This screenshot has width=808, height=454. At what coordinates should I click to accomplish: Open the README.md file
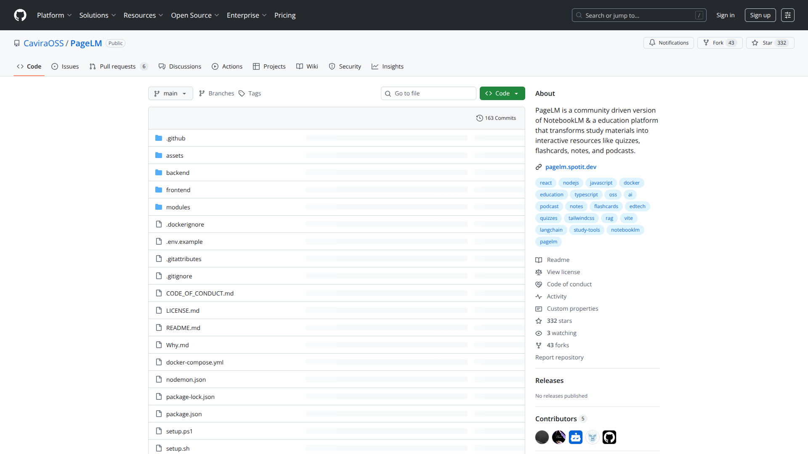point(183,327)
